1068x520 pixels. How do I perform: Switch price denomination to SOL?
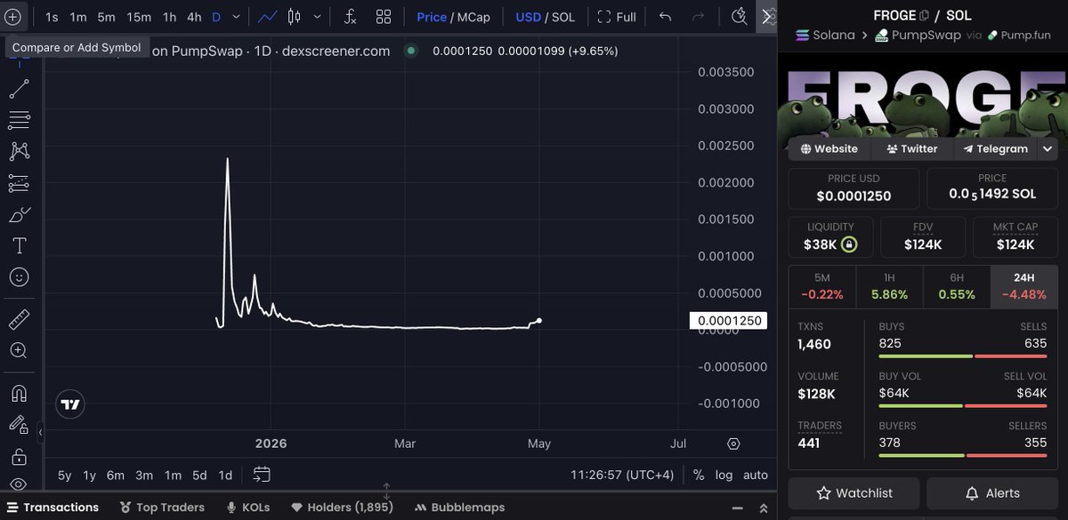click(563, 17)
